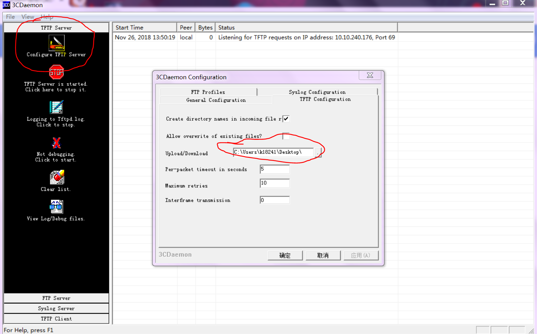537x334 pixels.
Task: Click the Clear list eraser icon
Action: tap(57, 177)
